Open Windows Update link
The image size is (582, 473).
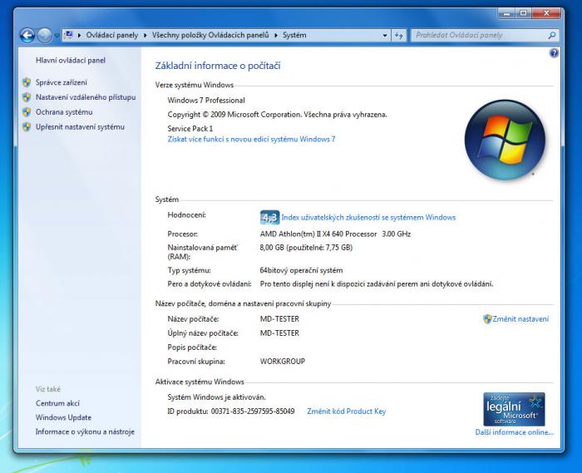(63, 417)
